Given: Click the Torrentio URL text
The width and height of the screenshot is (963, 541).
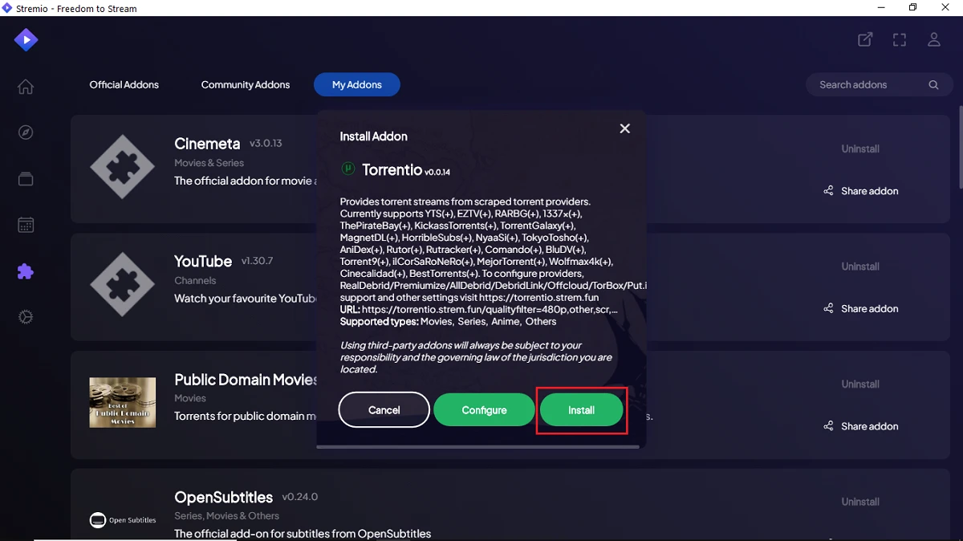Looking at the screenshot, I should pos(479,309).
